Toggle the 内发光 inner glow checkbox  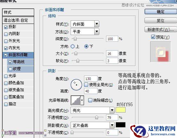pyautogui.click(x=6, y=48)
